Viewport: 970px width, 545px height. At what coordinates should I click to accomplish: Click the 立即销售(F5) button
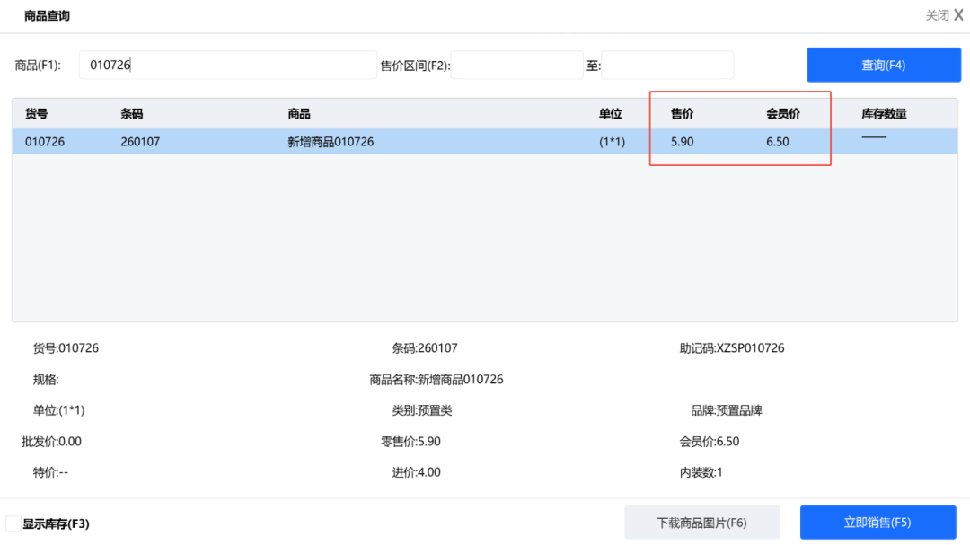coord(877,523)
